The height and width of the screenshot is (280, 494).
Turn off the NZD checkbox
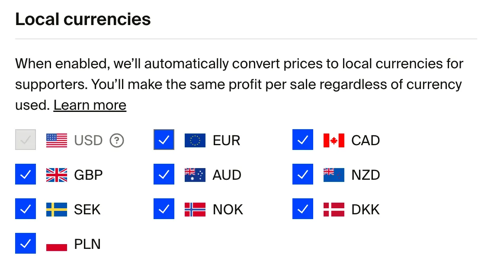(303, 174)
